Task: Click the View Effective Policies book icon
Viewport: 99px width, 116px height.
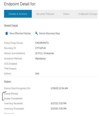Action: tap(7, 34)
